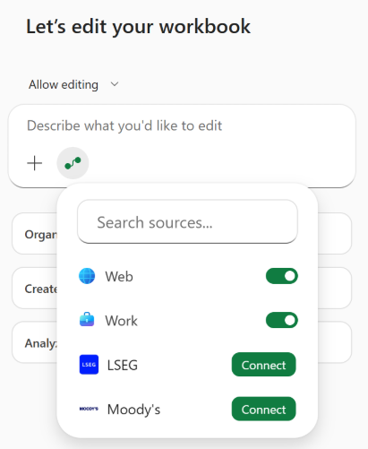Select the Analy… suggestion card
The width and height of the screenshot is (368, 449).
pos(35,342)
